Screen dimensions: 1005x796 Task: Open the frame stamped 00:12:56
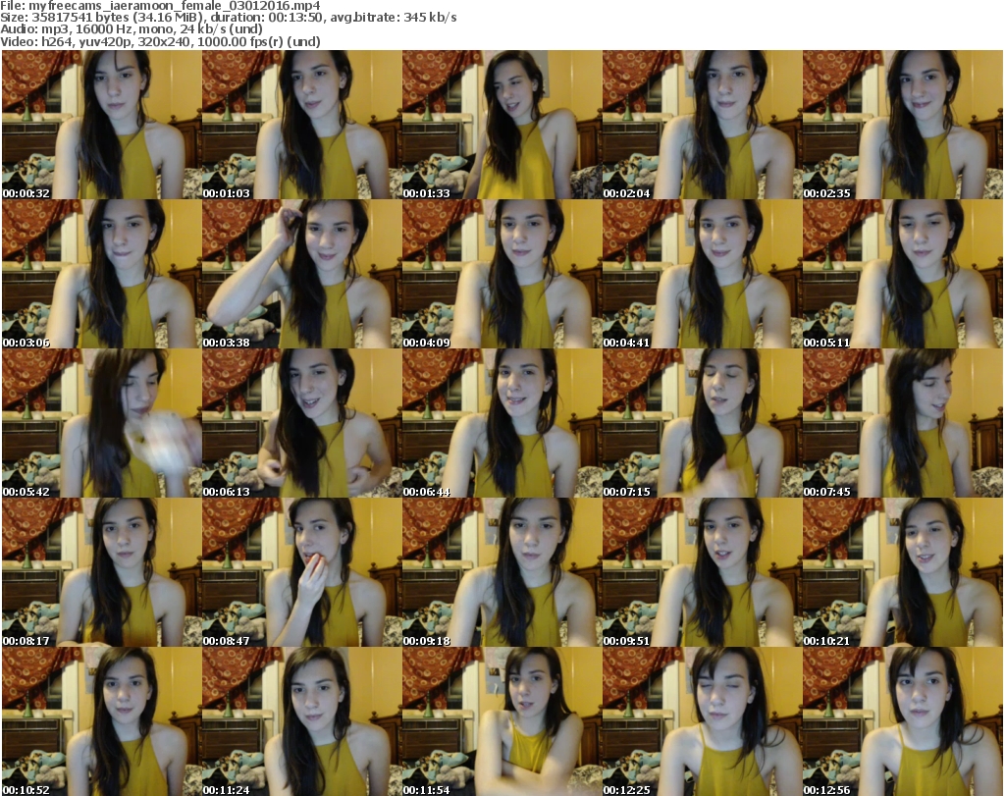click(903, 721)
